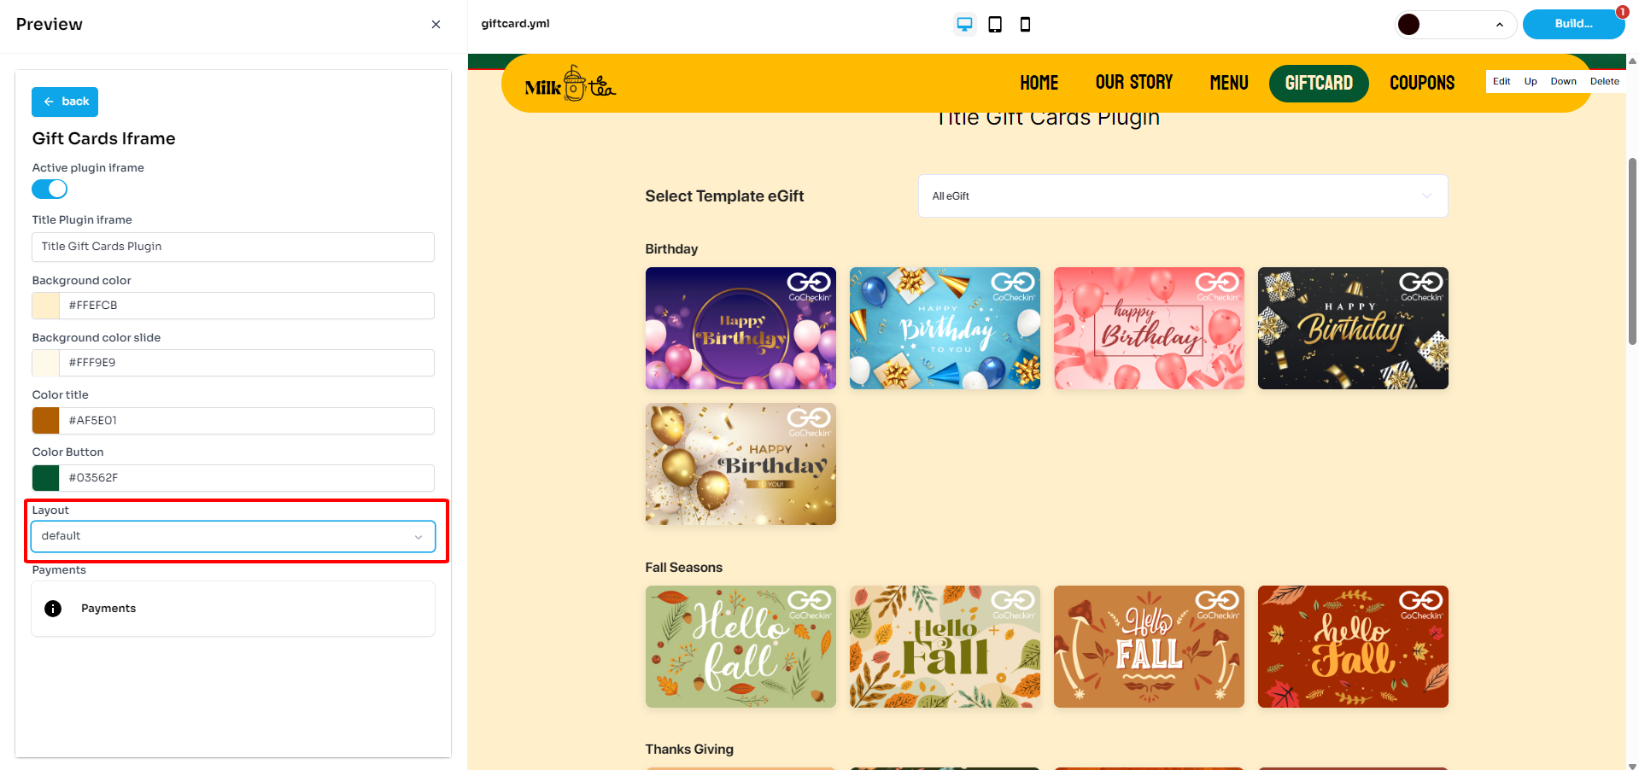Image resolution: width=1639 pixels, height=770 pixels.
Task: Click the Payments info icon
Action: point(53,609)
